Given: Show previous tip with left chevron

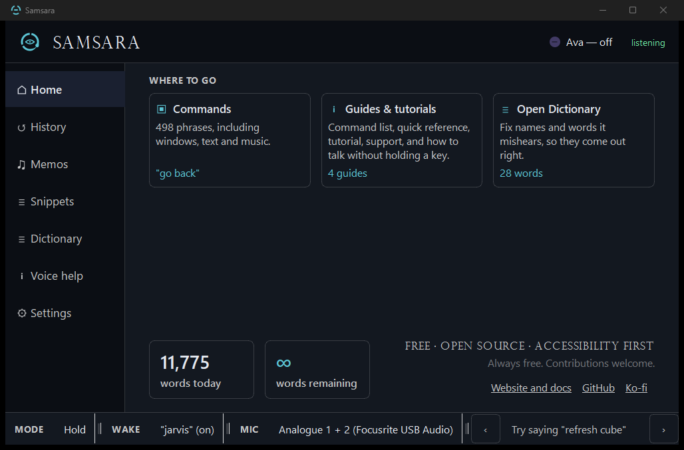Looking at the screenshot, I should click(x=486, y=429).
